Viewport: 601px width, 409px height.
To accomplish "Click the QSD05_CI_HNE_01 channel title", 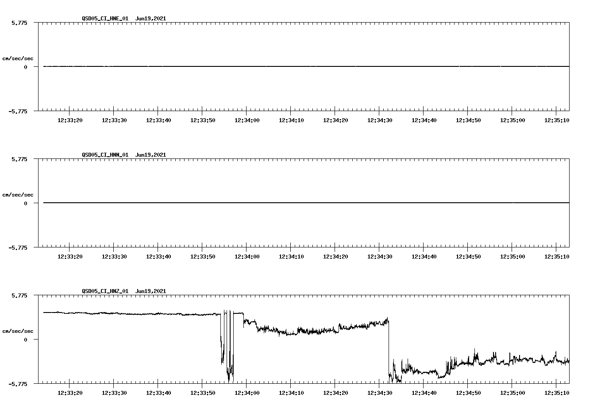I will [105, 19].
